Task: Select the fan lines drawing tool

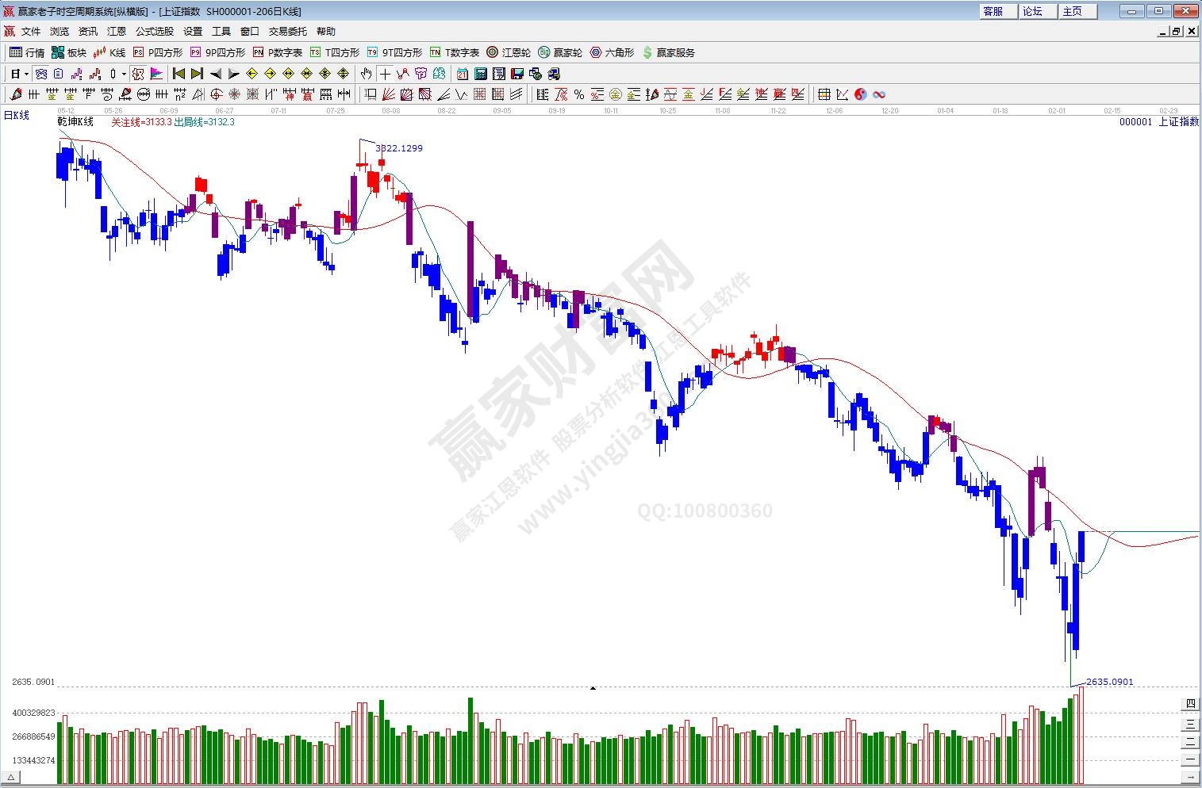Action: click(389, 94)
